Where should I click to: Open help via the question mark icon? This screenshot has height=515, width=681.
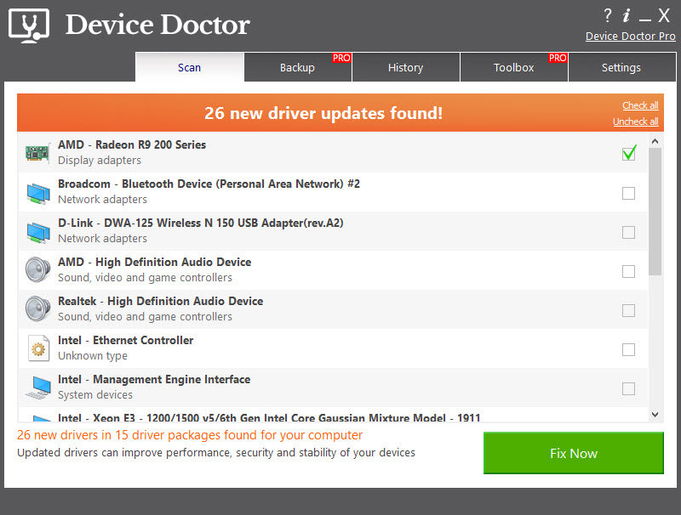608,15
